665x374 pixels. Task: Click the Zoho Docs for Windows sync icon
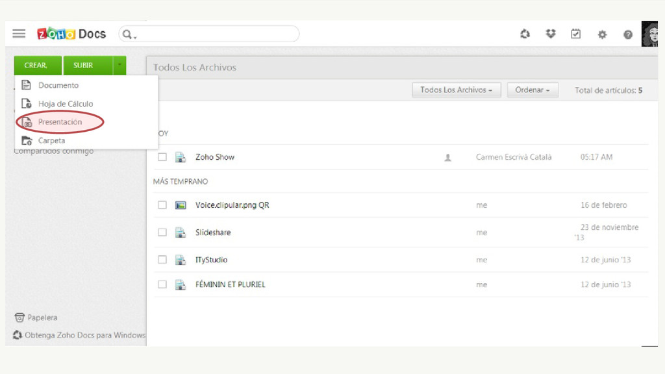18,335
